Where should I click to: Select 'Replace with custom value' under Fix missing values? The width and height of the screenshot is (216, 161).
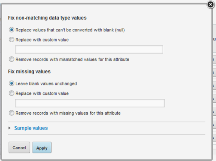pos(12,93)
